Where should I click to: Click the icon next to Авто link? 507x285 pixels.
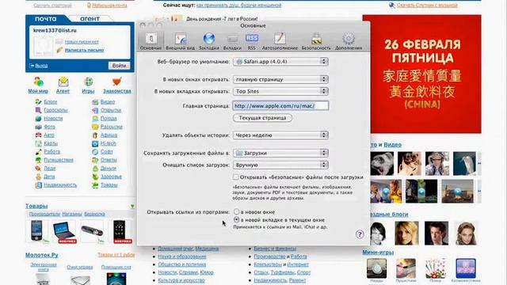(x=39, y=135)
